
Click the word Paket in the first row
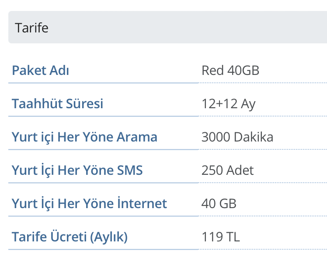tap(29, 71)
